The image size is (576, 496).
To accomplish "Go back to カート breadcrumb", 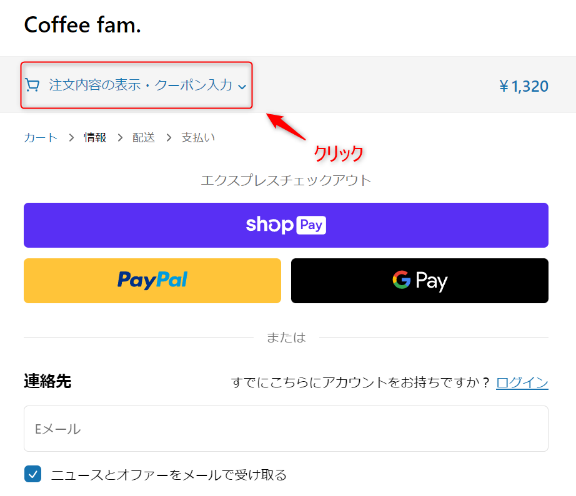I will coord(41,138).
